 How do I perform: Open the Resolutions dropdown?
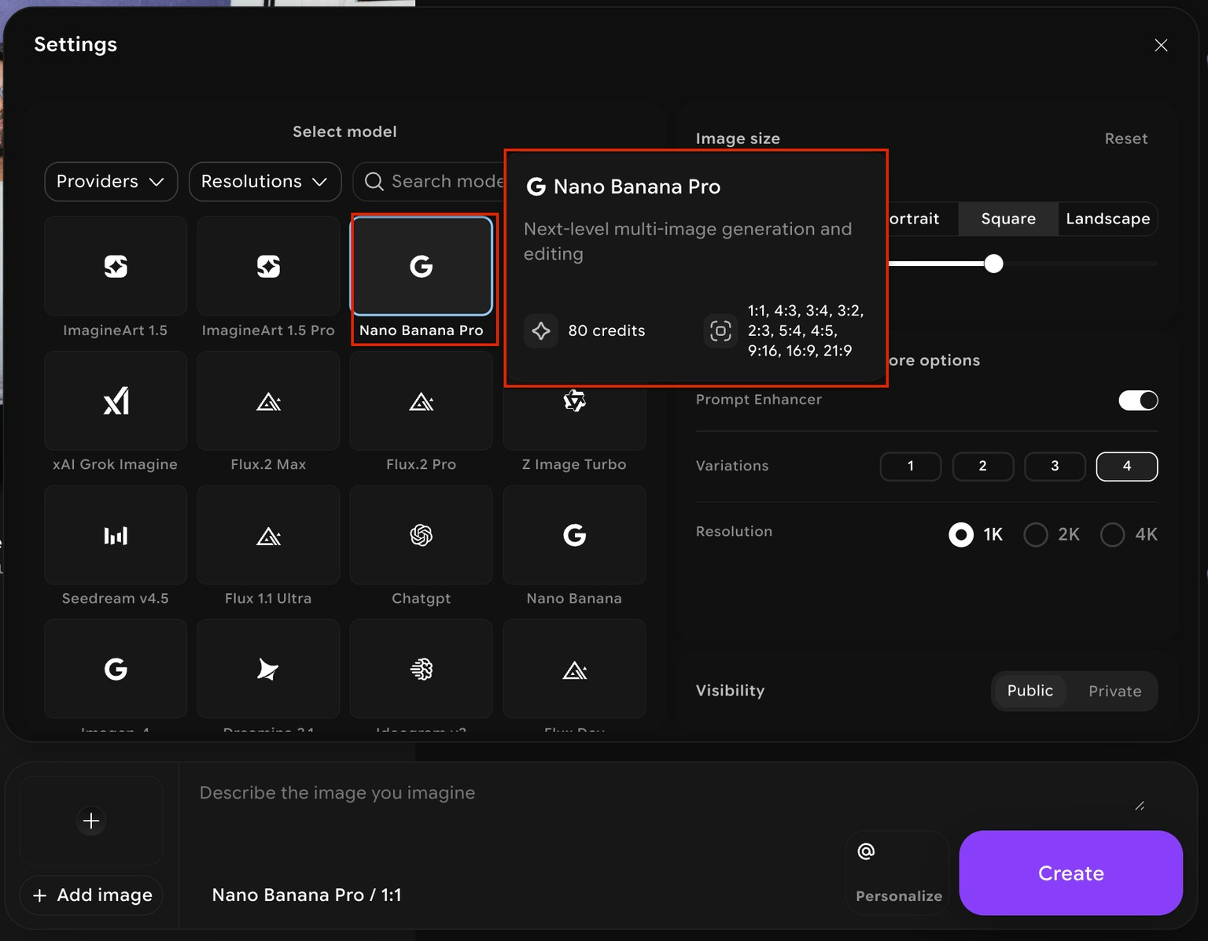(x=265, y=182)
